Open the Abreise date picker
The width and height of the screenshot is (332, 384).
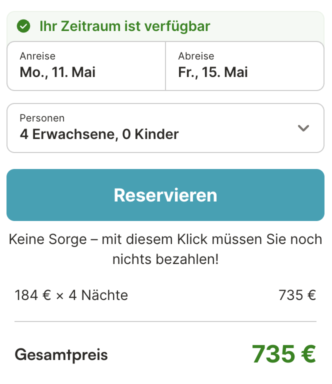(x=244, y=66)
